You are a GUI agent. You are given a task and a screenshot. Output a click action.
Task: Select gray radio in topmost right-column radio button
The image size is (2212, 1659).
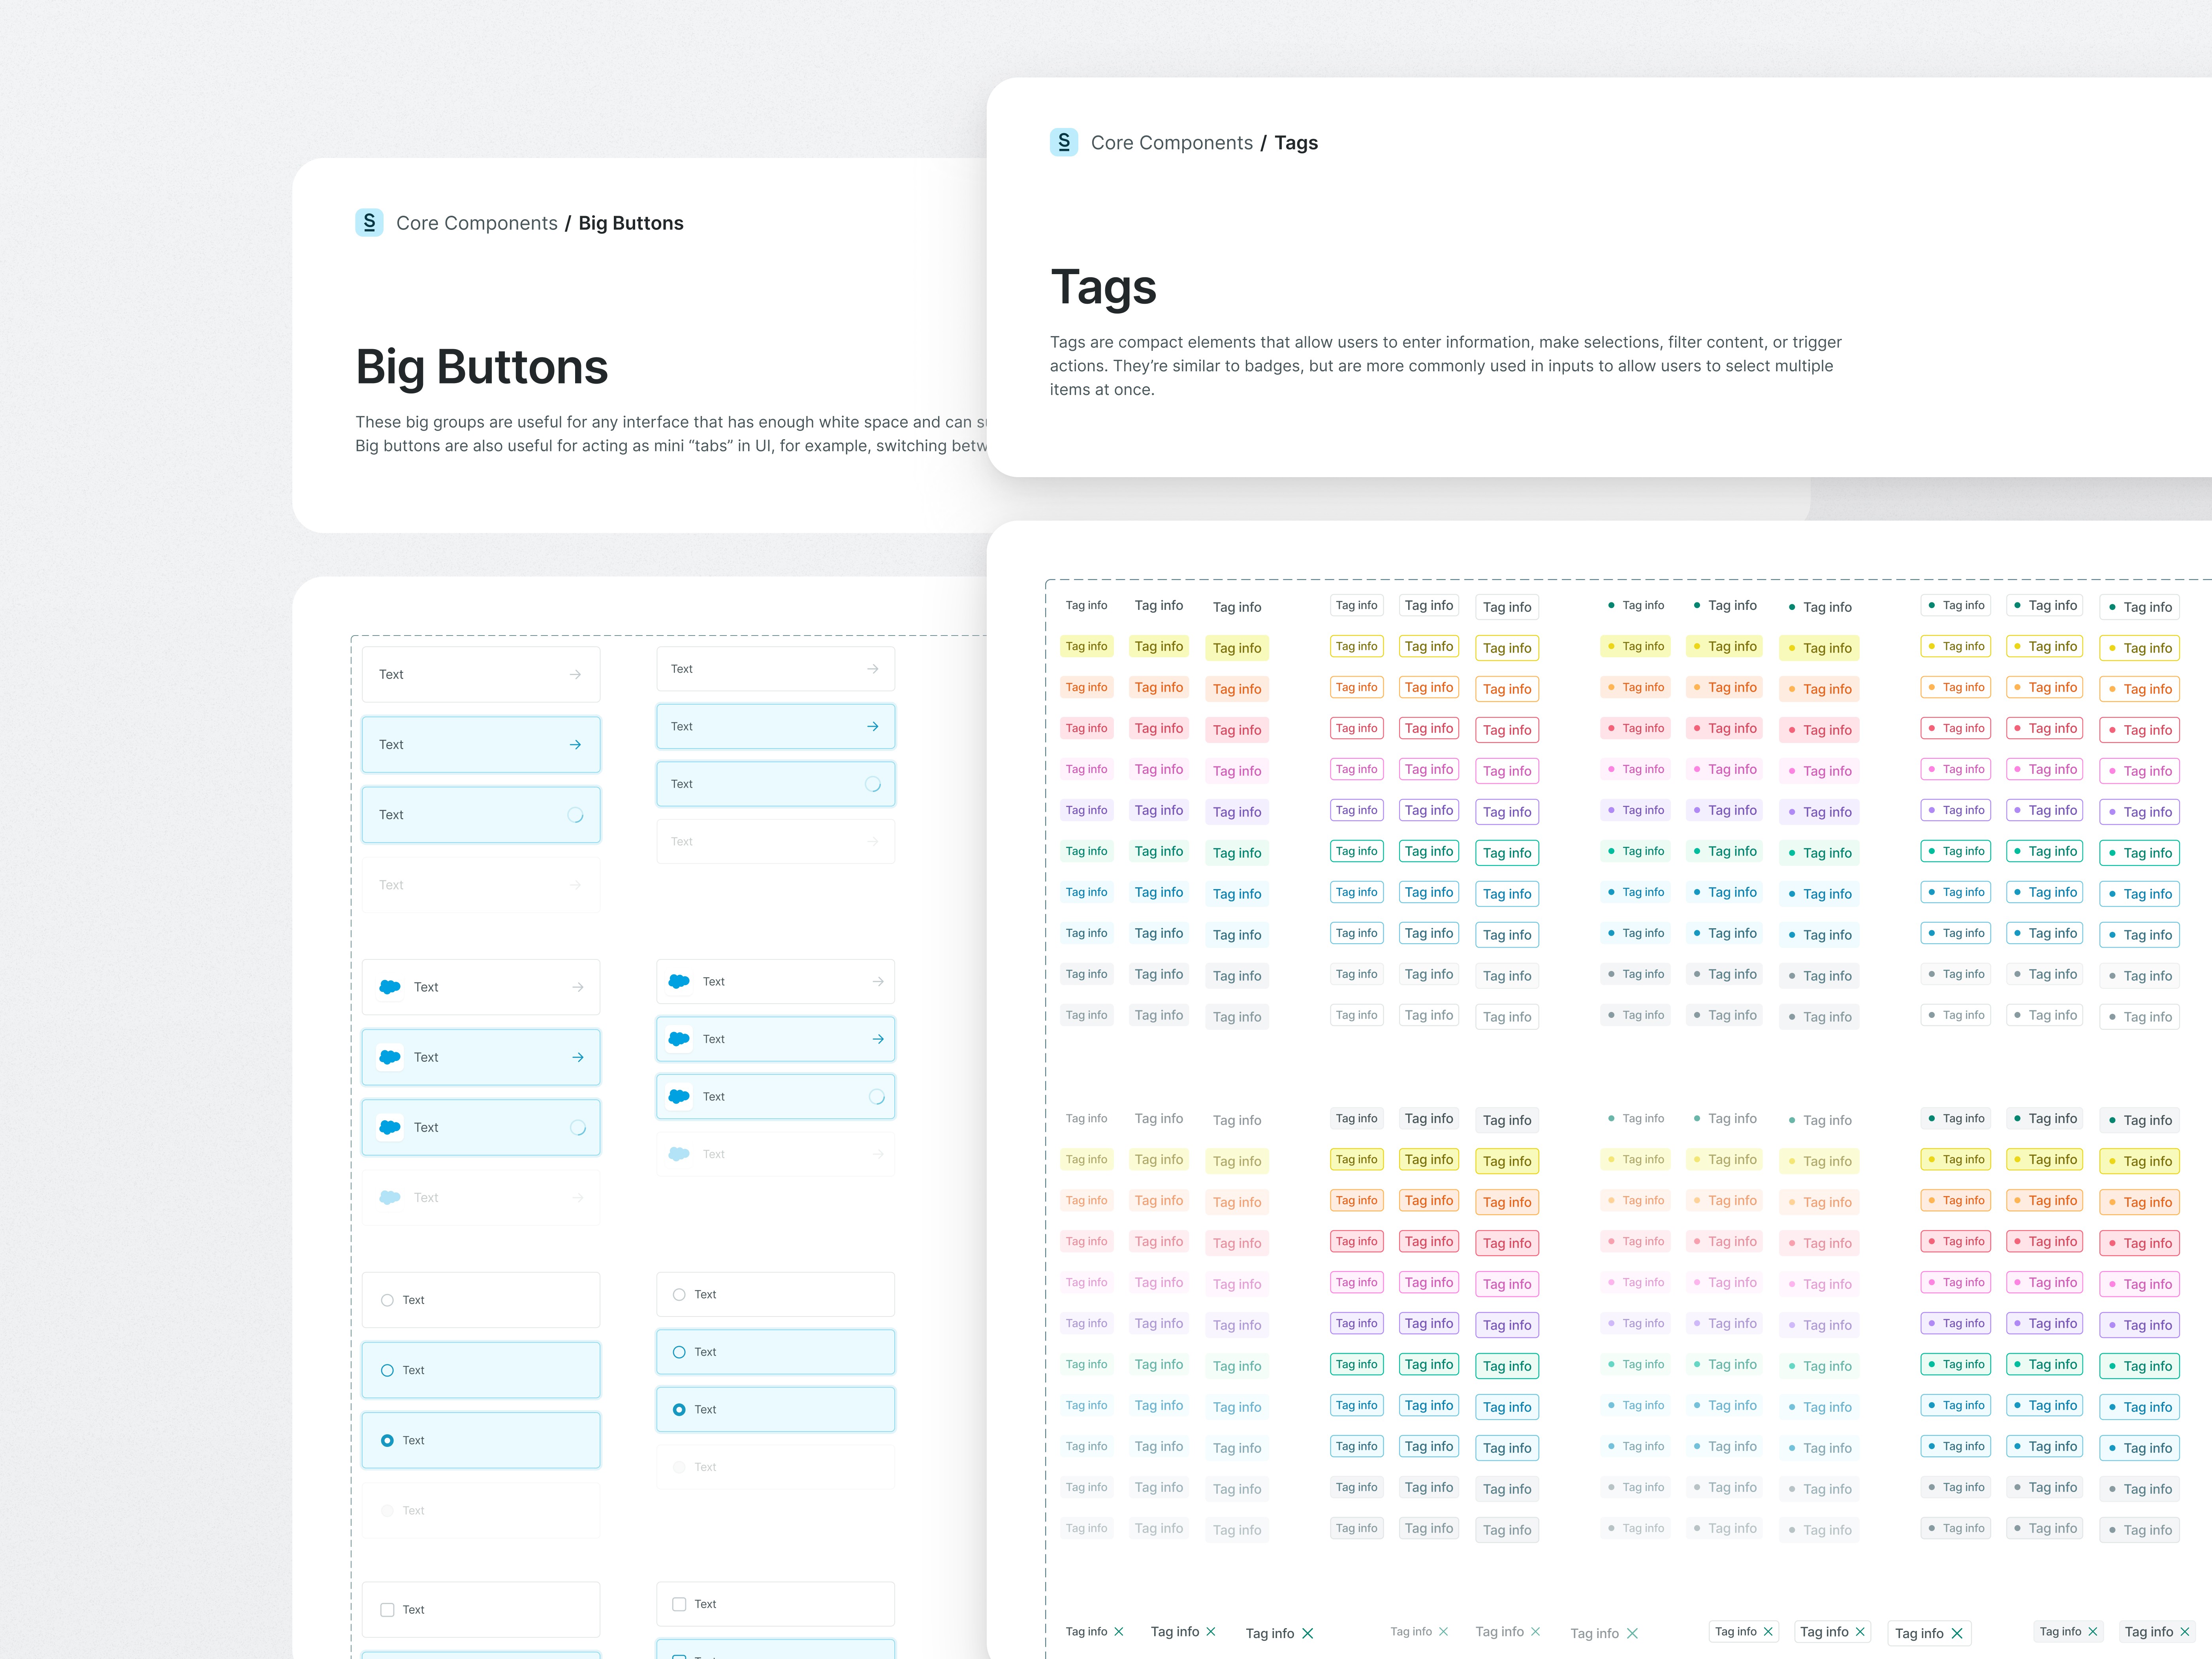click(679, 1294)
